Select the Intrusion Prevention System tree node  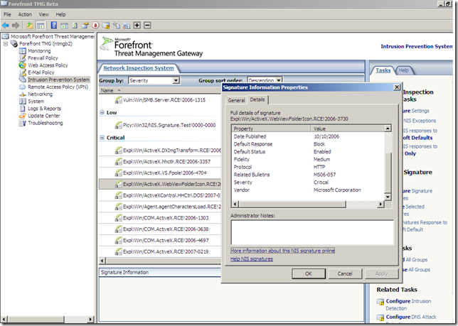[58, 80]
